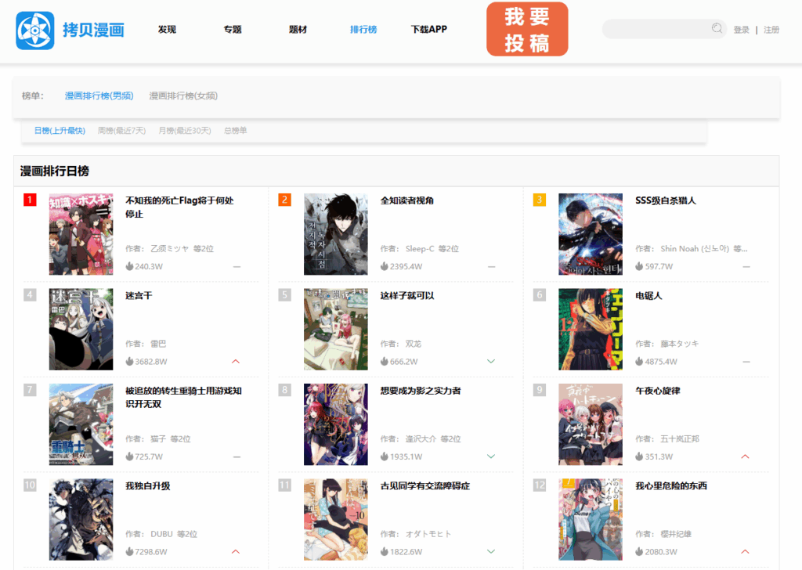
Task: Open cover thumbnail of 古见同学有交流障碍症
Action: click(335, 519)
